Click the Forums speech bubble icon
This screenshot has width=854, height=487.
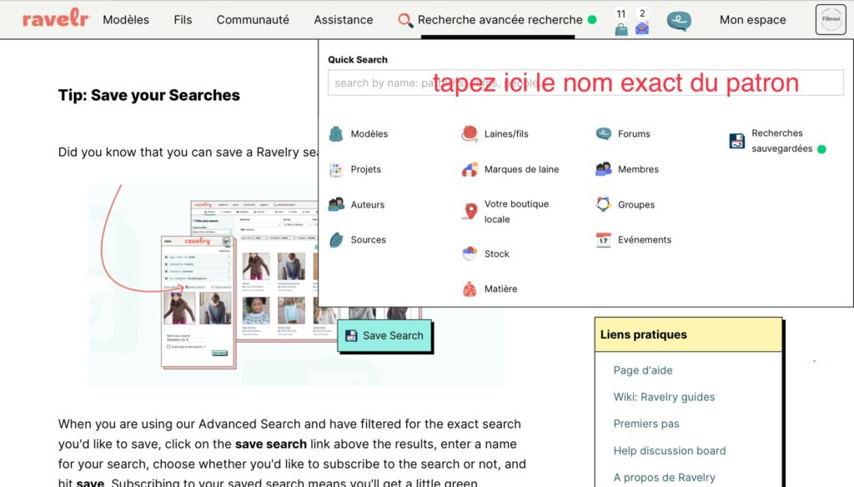604,133
